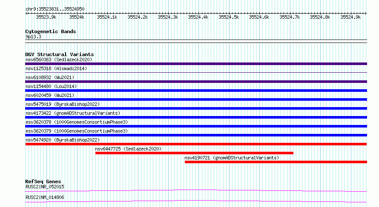Screen dimensions: 379x207
Task: Click the red bar under nsv4190721
Action: point(276,162)
